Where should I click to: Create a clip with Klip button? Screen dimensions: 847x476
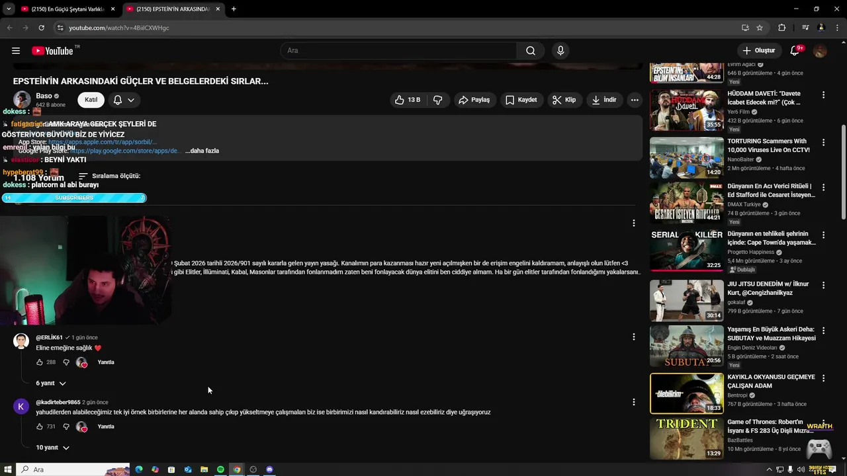coord(564,100)
